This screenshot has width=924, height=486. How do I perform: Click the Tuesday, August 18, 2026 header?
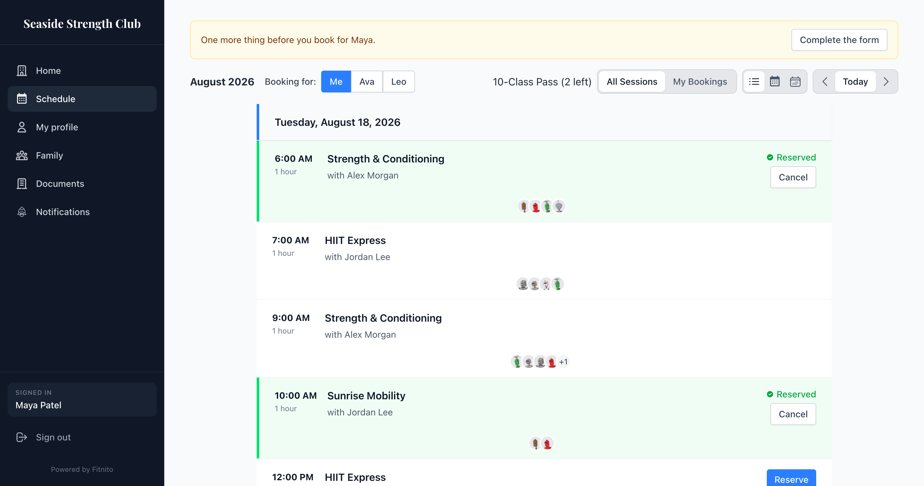[338, 122]
